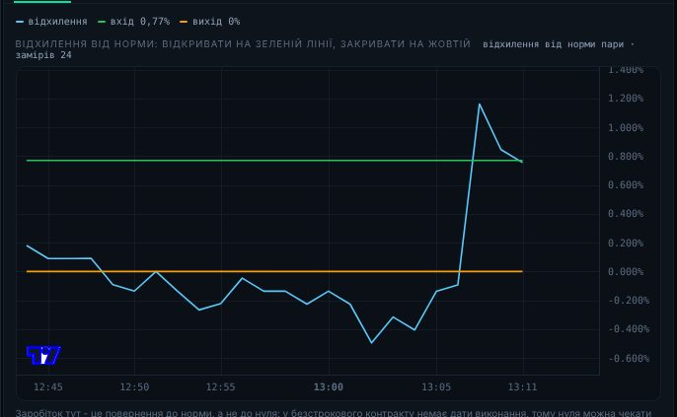Click the TradingView logo icon
The image size is (677, 417).
click(x=43, y=355)
